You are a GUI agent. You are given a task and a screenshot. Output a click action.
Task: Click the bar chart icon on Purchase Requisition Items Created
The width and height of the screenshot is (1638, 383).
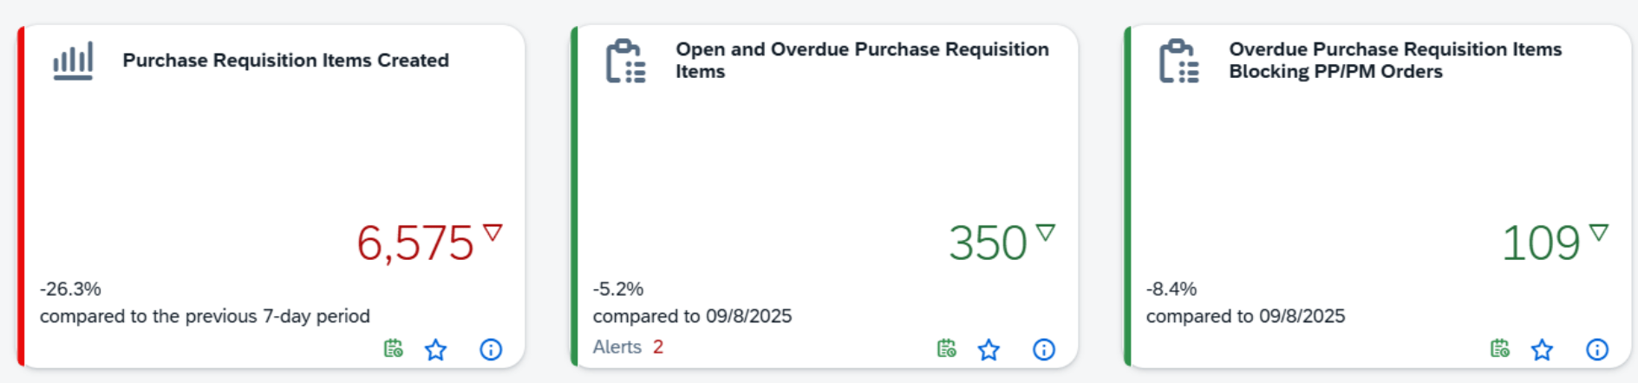73,61
